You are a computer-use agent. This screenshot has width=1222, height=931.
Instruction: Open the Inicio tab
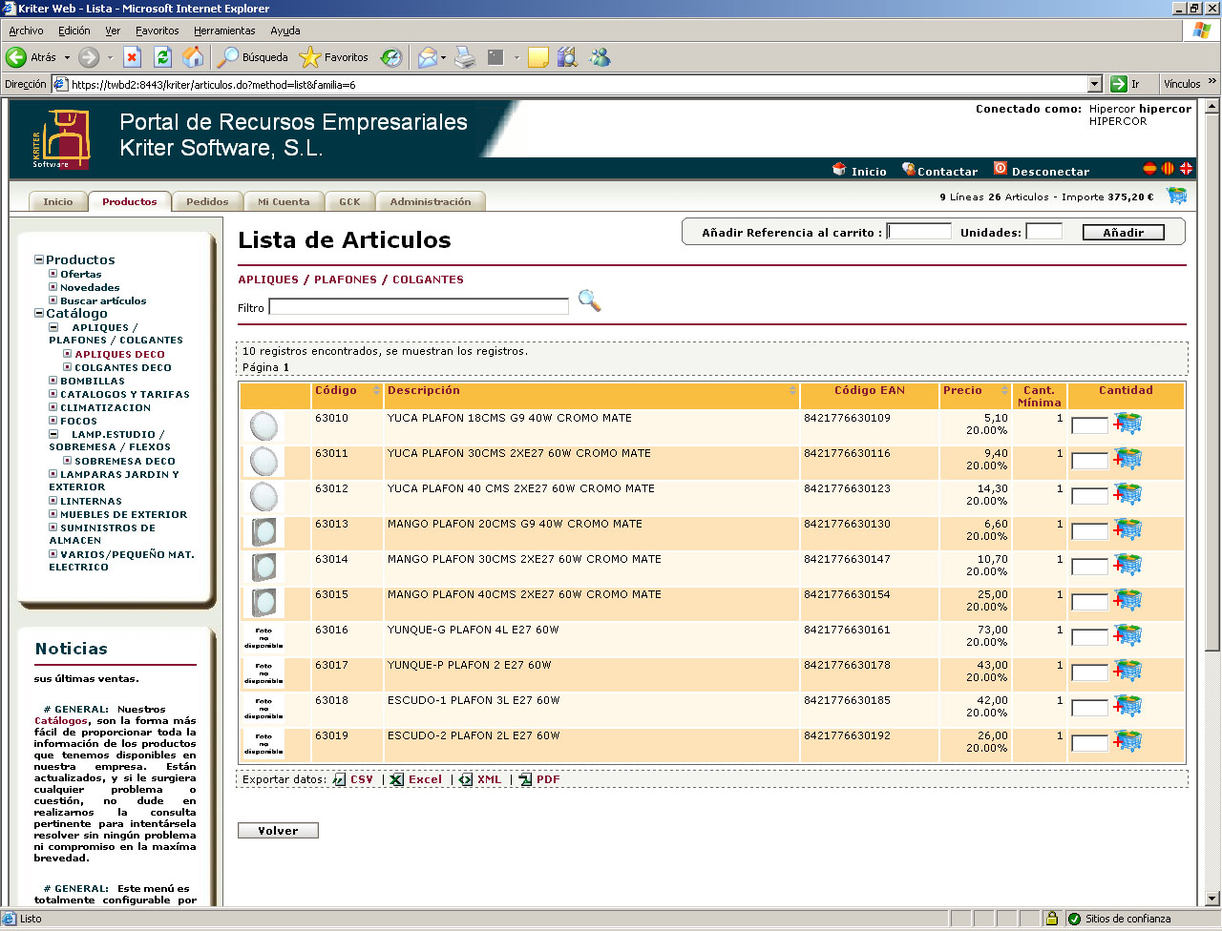click(58, 201)
